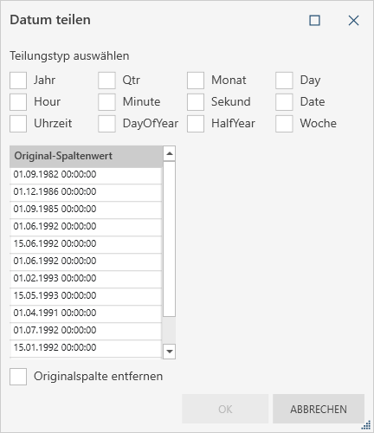Image resolution: width=374 pixels, height=433 pixels.
Task: Click the Original-Spaltenwert column header
Action: pos(86,156)
